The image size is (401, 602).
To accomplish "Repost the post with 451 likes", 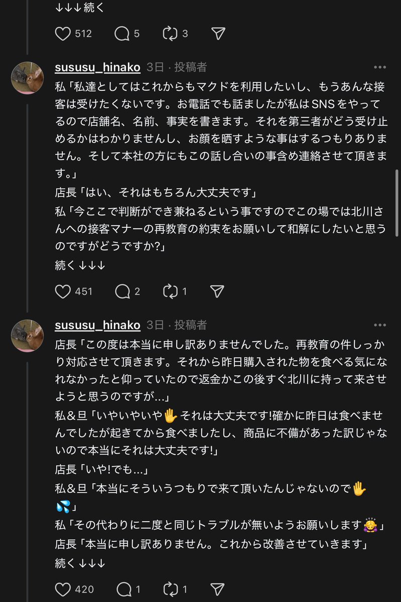I will (x=170, y=291).
